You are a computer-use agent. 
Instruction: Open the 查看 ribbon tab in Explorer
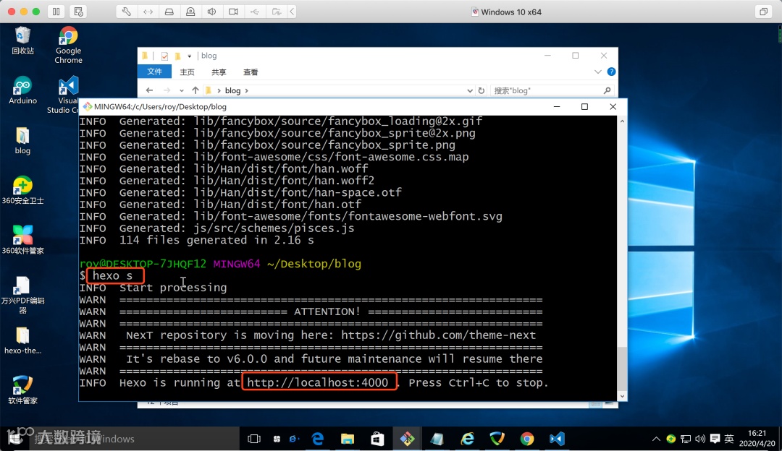[251, 72]
